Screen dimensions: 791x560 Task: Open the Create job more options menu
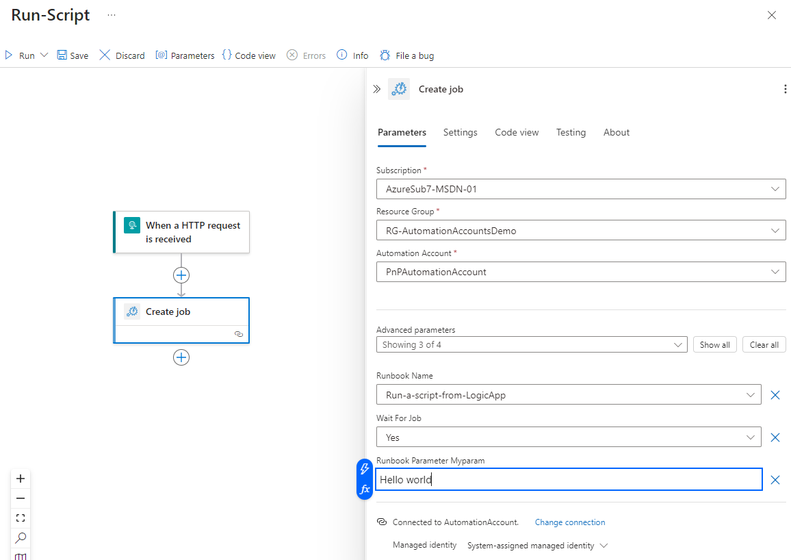785,89
